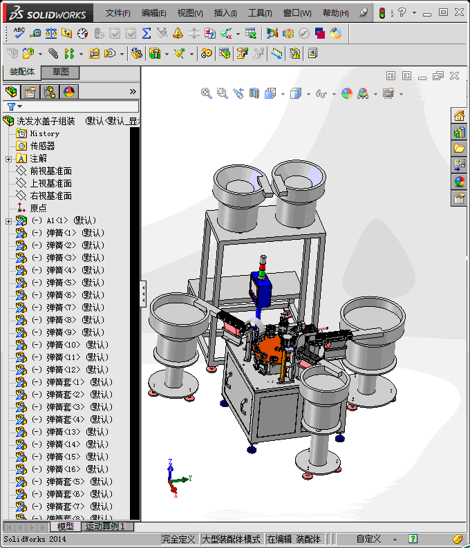Open the Apply Scene dropdown arrow

pos(375,94)
